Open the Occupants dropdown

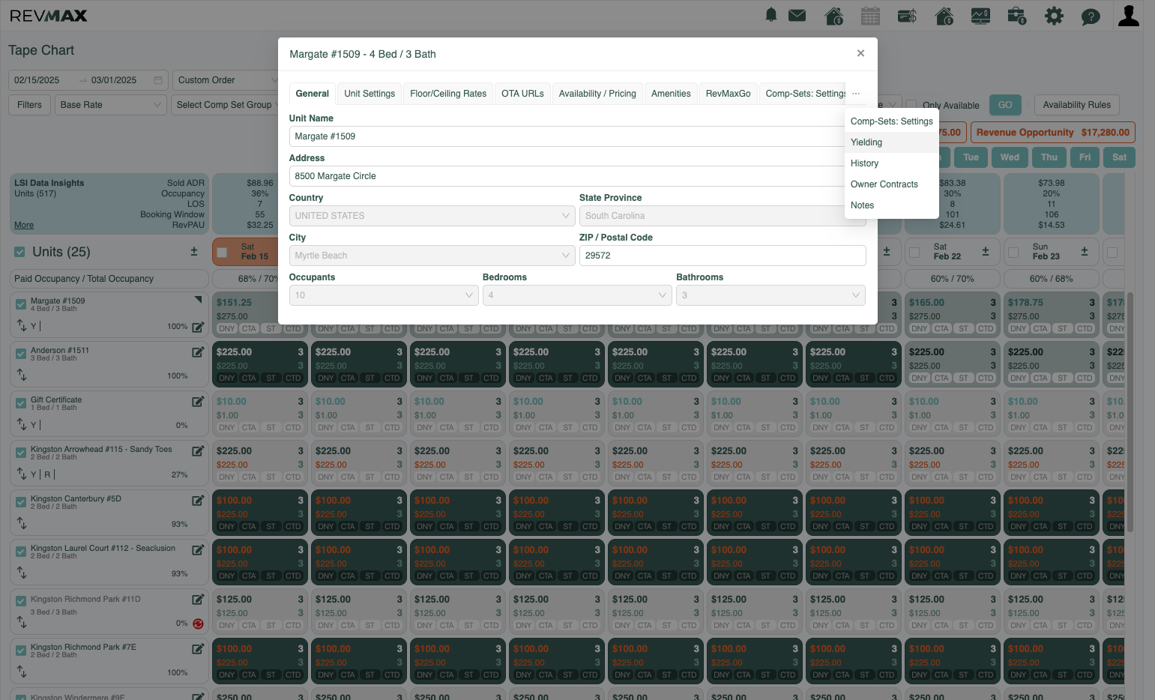(384, 295)
